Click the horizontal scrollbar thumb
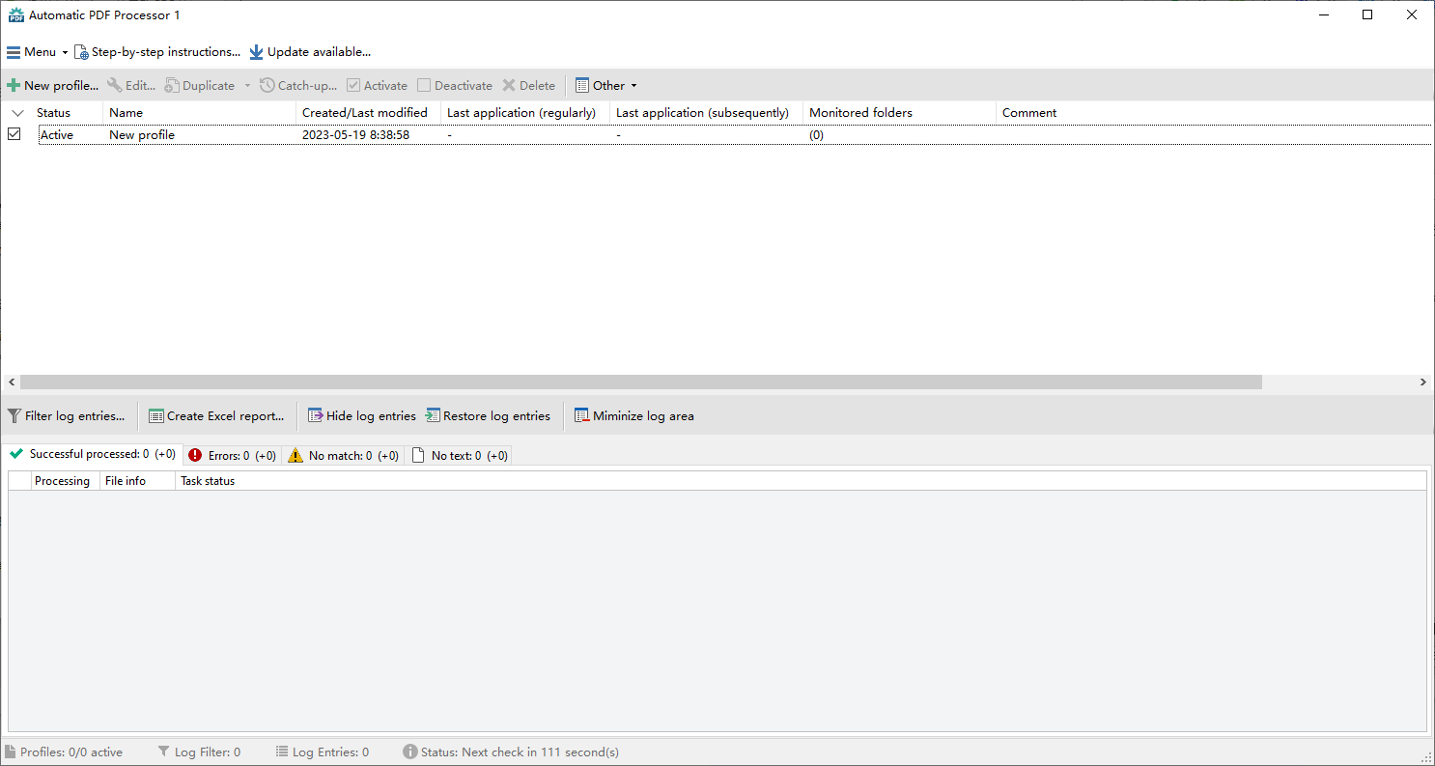Viewport: 1435px width, 766px height. coord(640,383)
